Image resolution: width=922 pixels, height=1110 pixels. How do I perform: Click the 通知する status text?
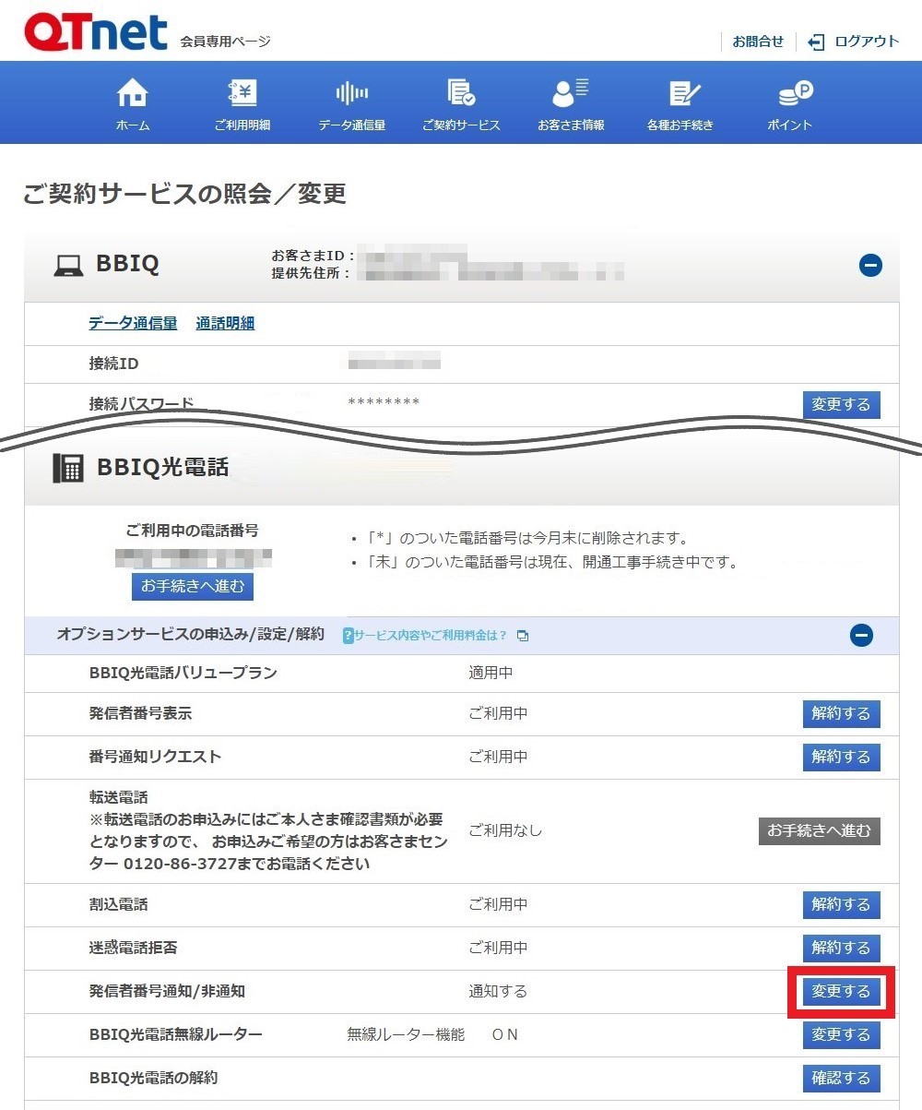(498, 992)
